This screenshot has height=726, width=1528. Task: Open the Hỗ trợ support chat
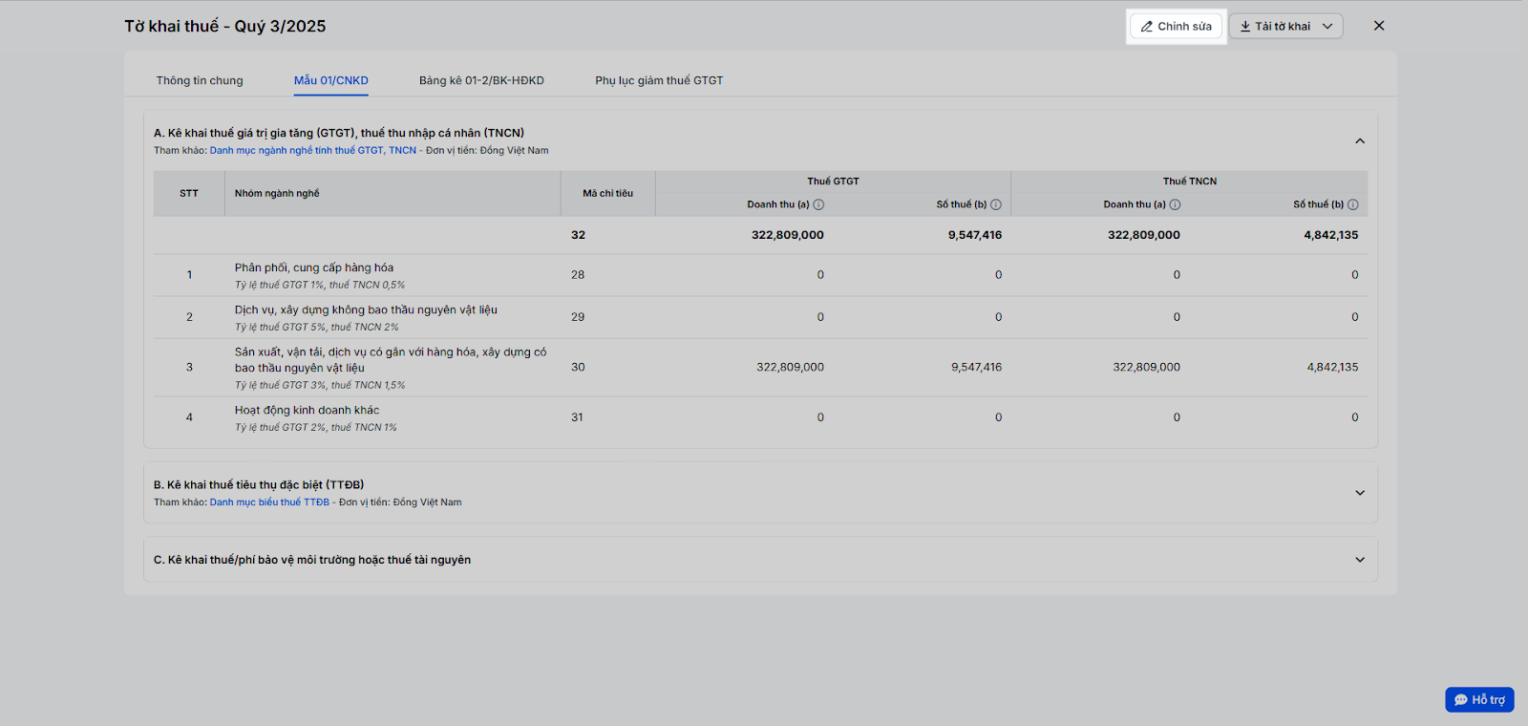(x=1479, y=700)
